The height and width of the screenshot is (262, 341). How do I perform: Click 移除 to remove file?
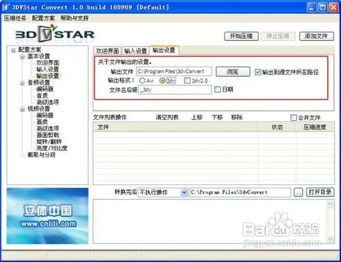point(236,117)
